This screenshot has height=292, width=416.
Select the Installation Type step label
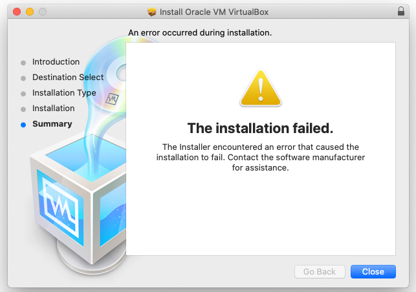pyautogui.click(x=64, y=93)
